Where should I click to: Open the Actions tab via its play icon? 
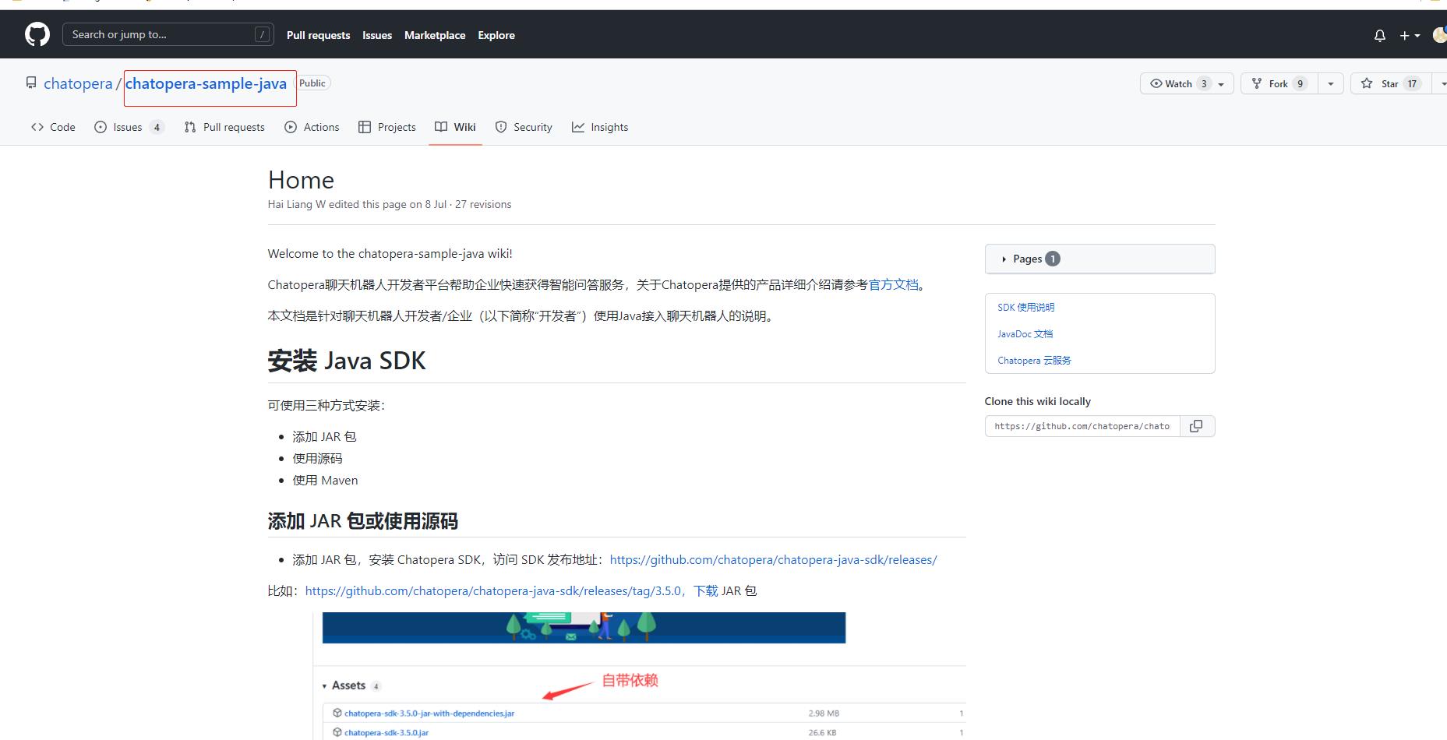(290, 126)
